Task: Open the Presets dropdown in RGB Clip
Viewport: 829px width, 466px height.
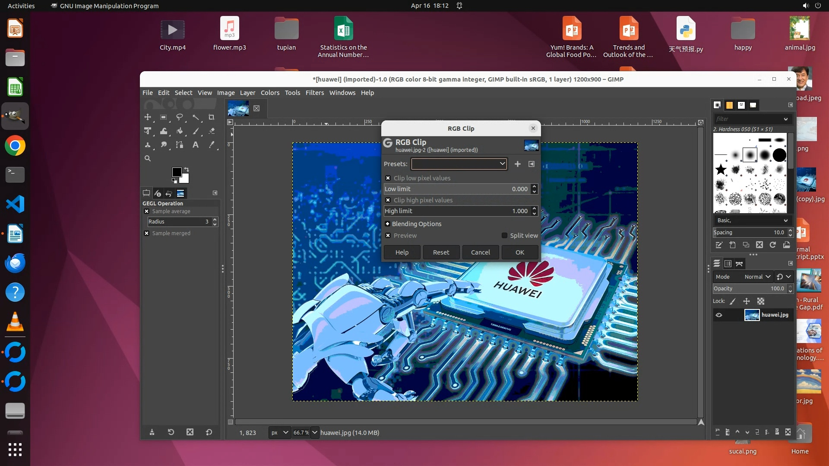Action: tap(459, 164)
